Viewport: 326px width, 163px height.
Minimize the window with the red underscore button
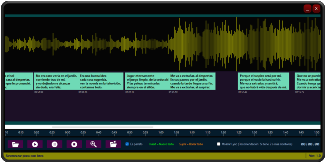point(307,9)
